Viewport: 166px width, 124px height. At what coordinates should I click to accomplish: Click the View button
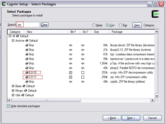click(x=137, y=25)
